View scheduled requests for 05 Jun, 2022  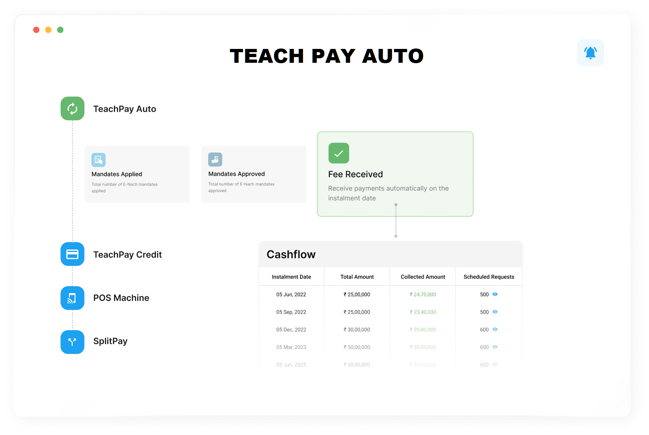[495, 294]
